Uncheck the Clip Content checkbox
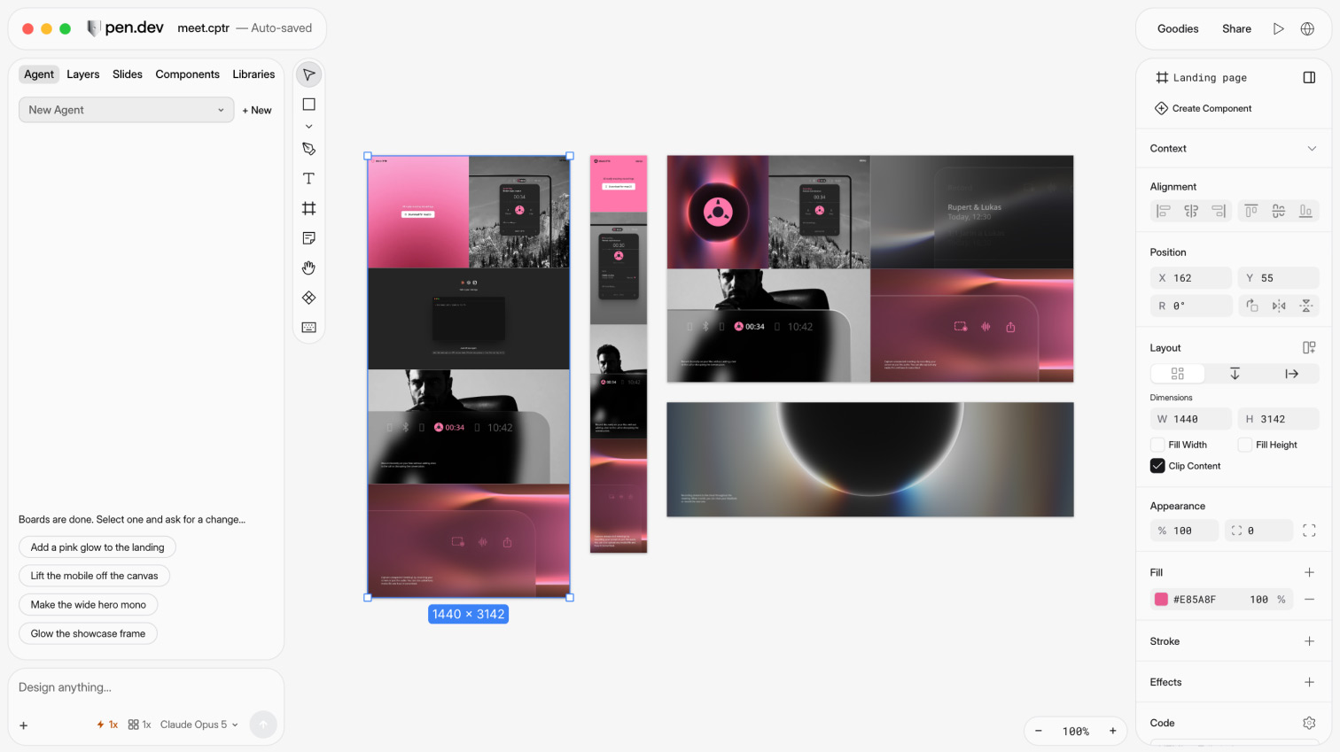1340x752 pixels. tap(1157, 466)
